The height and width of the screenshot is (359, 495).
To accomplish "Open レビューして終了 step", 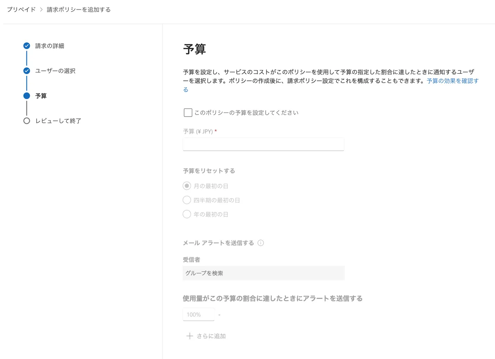I will pos(58,121).
